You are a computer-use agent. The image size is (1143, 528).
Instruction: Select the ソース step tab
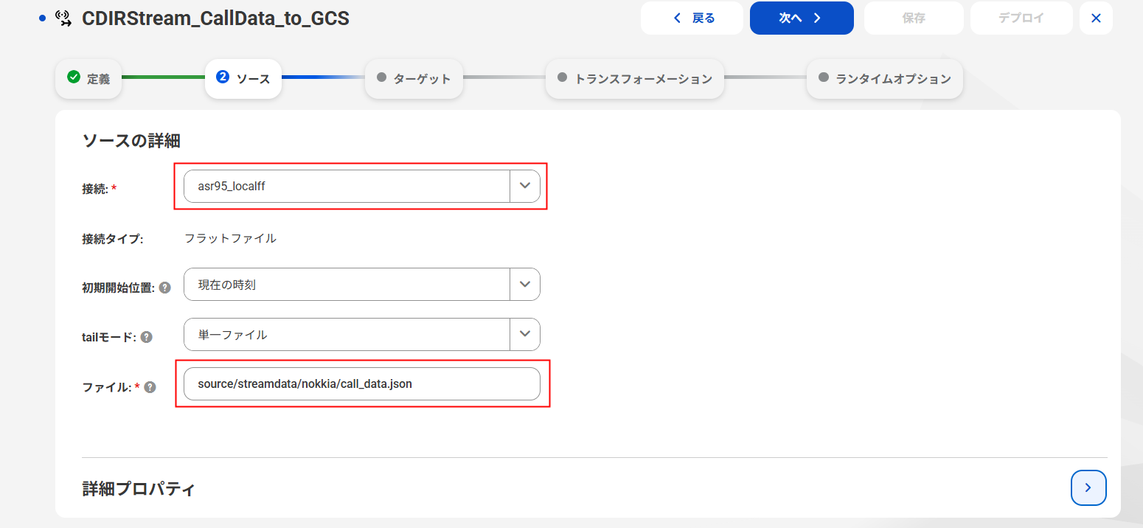[x=243, y=78]
